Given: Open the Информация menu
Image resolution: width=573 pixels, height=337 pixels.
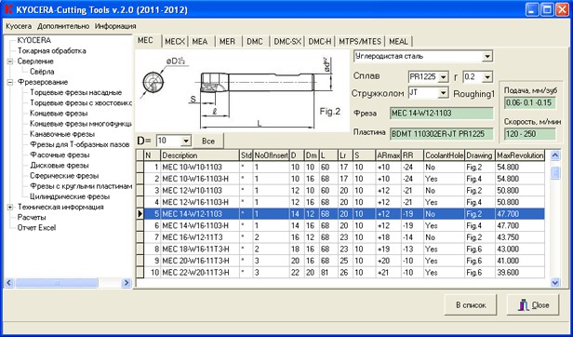Looking at the screenshot, I should click(x=115, y=26).
